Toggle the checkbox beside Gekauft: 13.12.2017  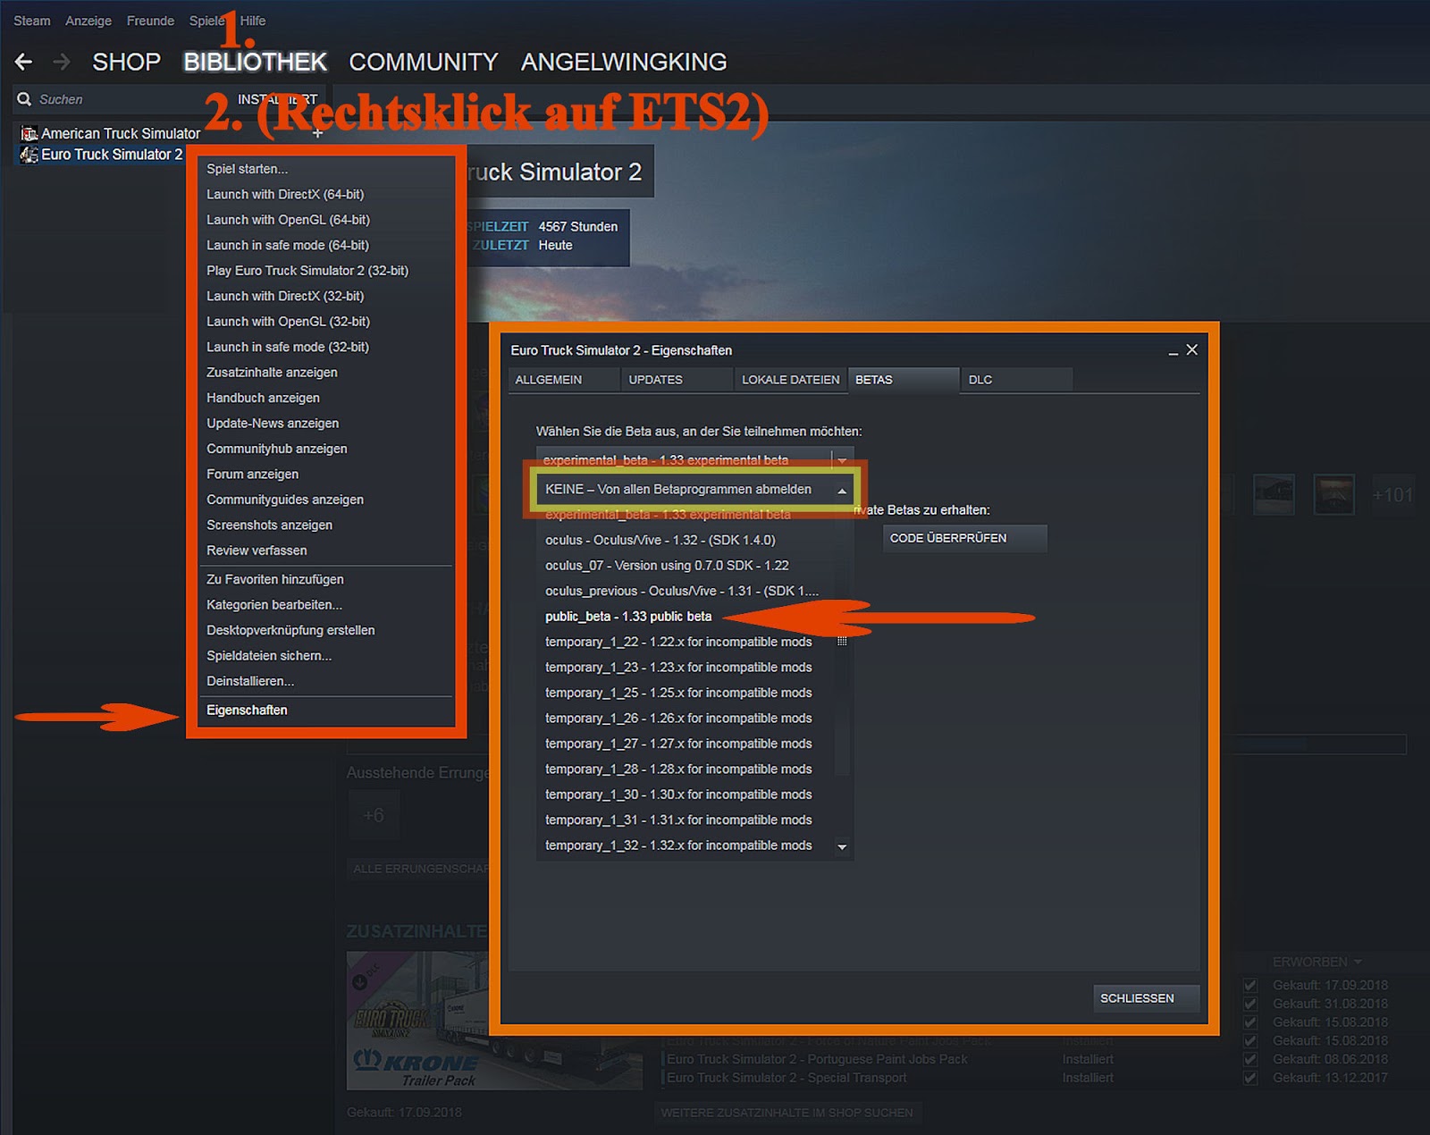1250,1078
